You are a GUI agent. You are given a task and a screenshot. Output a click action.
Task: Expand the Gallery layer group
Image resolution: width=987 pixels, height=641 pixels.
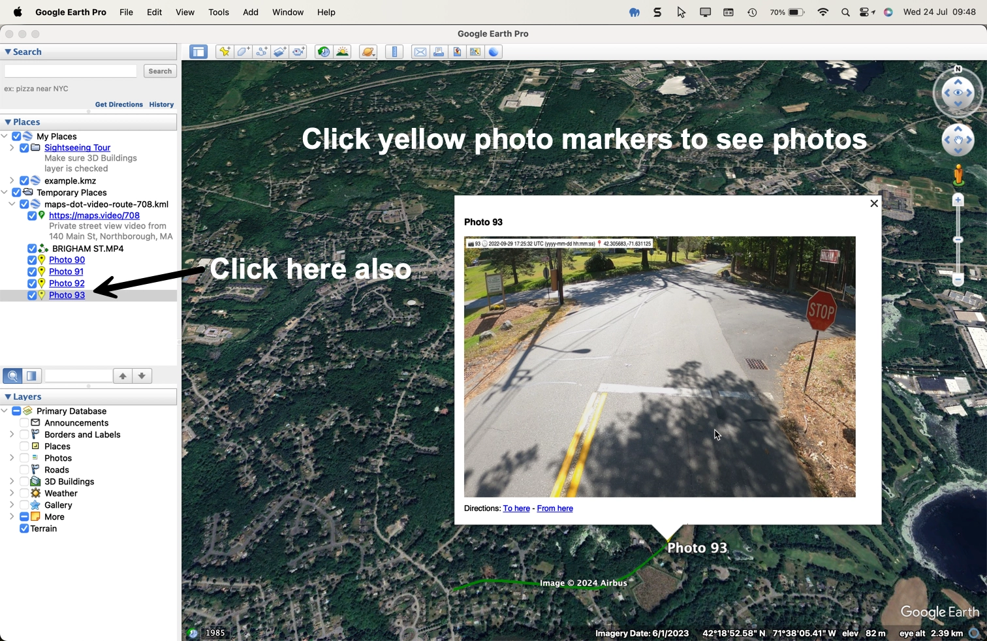tap(12, 505)
